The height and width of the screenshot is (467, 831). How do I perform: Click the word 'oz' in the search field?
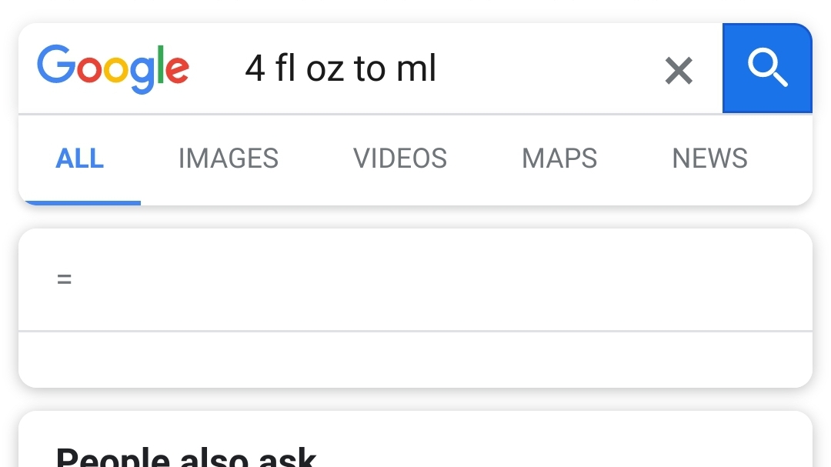[325, 71]
